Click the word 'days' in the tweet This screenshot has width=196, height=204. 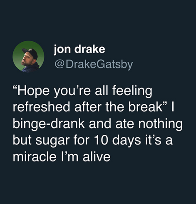(127, 141)
